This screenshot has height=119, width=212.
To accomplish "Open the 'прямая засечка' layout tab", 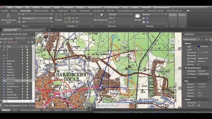I will [x=79, y=110].
